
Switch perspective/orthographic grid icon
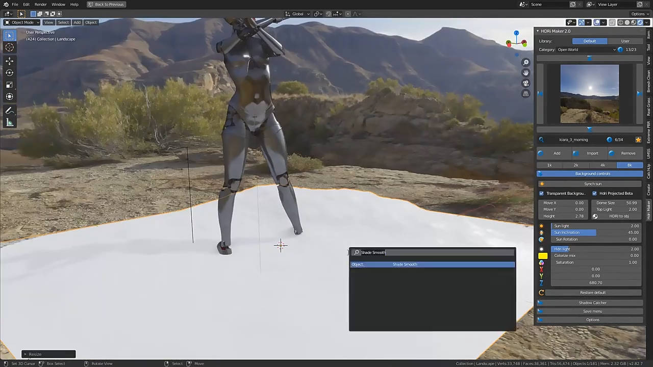526,94
